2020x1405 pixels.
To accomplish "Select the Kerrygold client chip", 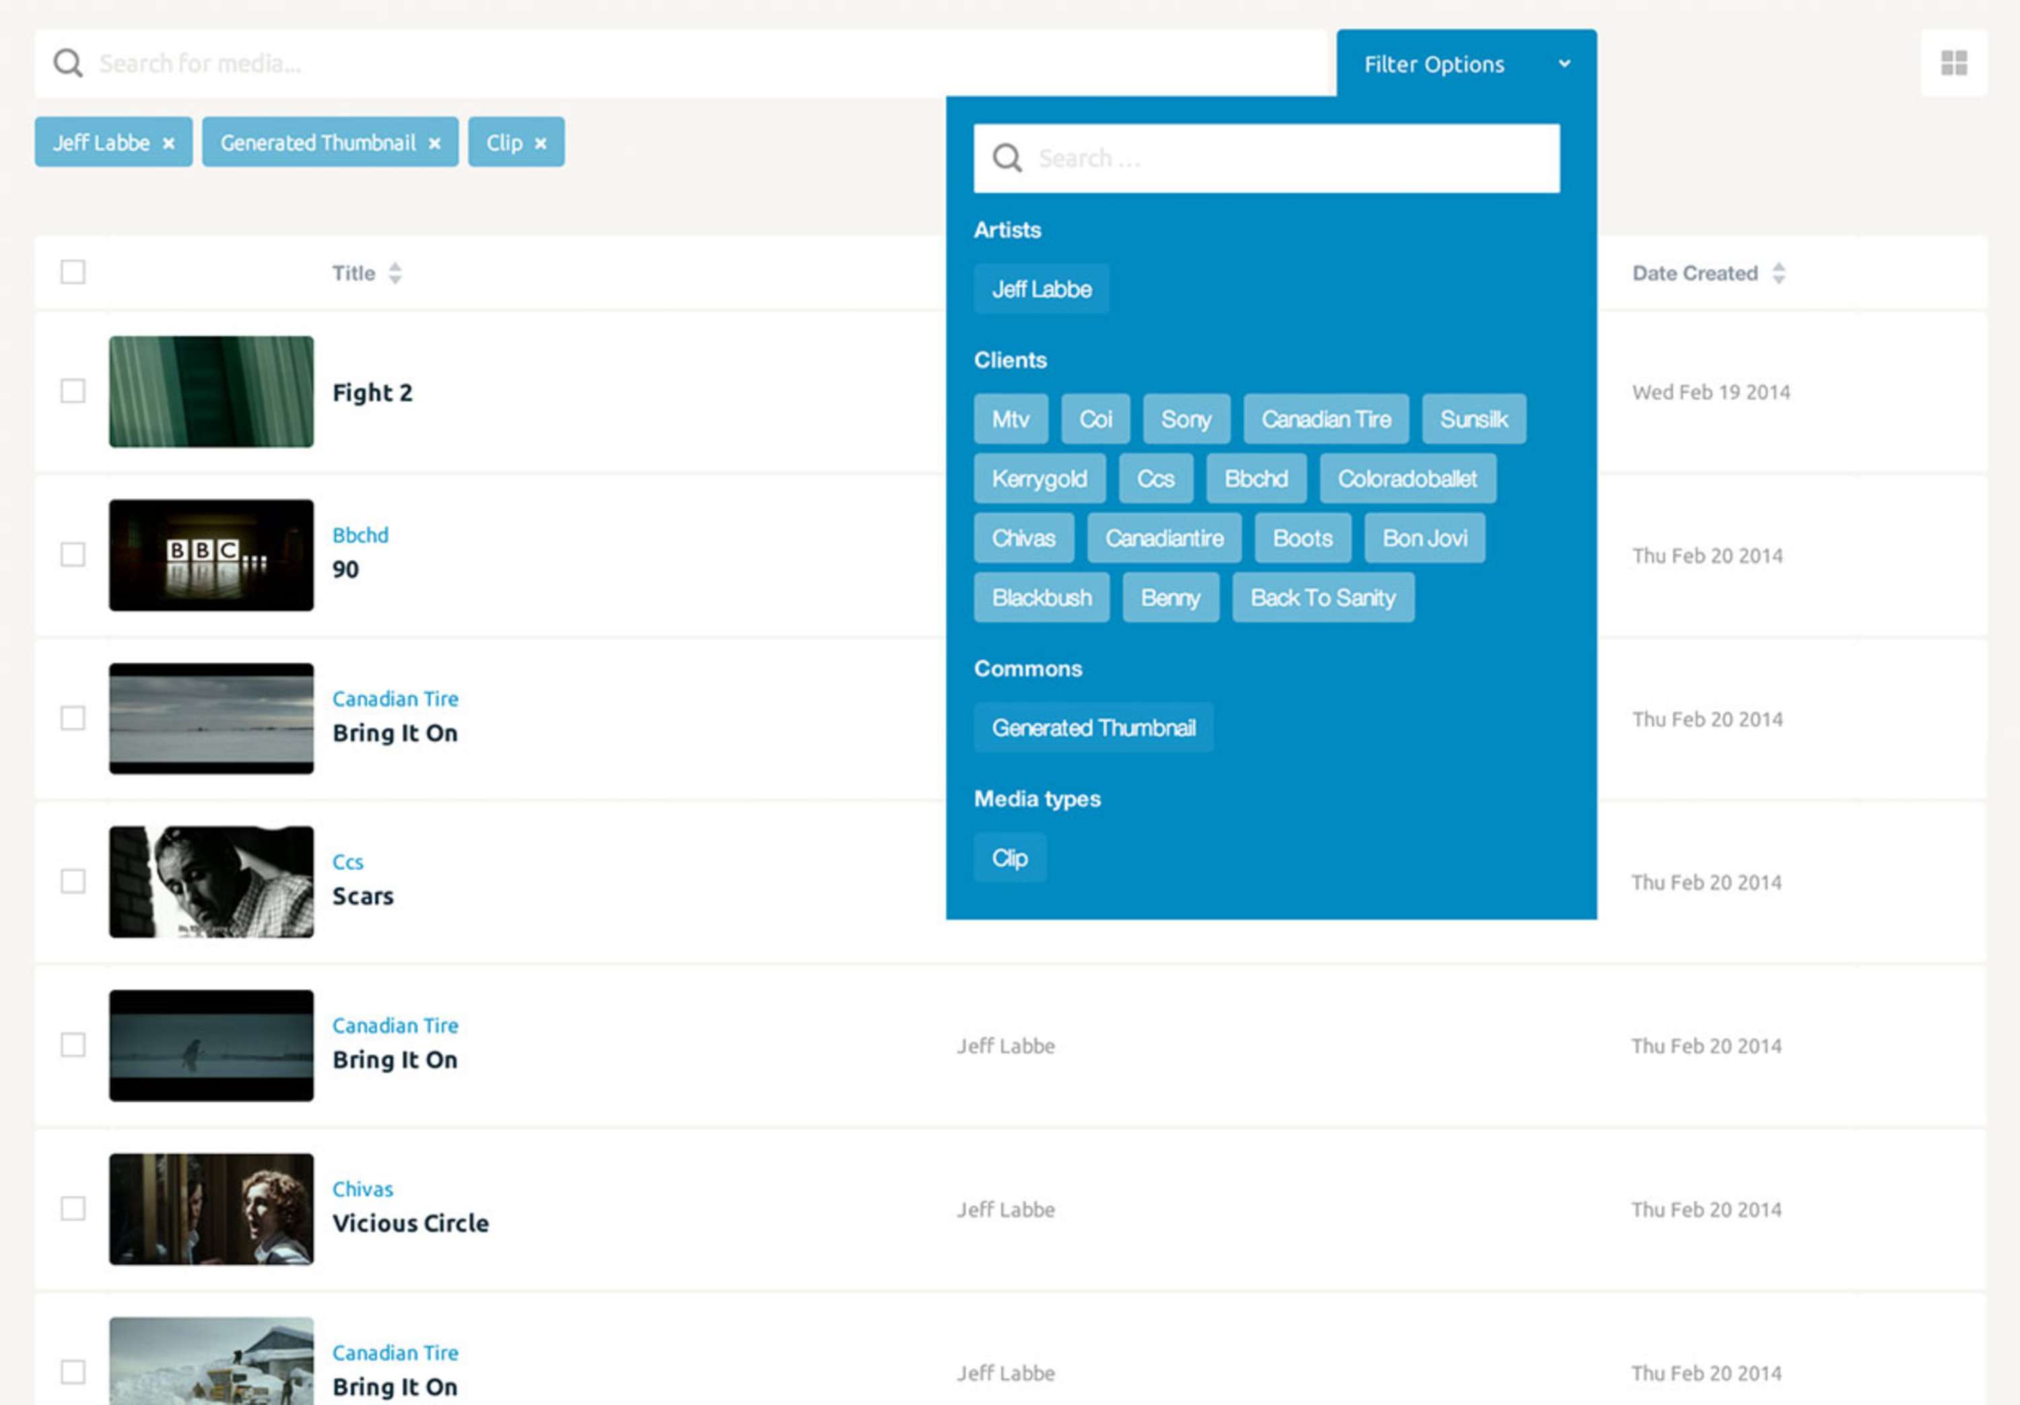I will click(x=1039, y=479).
